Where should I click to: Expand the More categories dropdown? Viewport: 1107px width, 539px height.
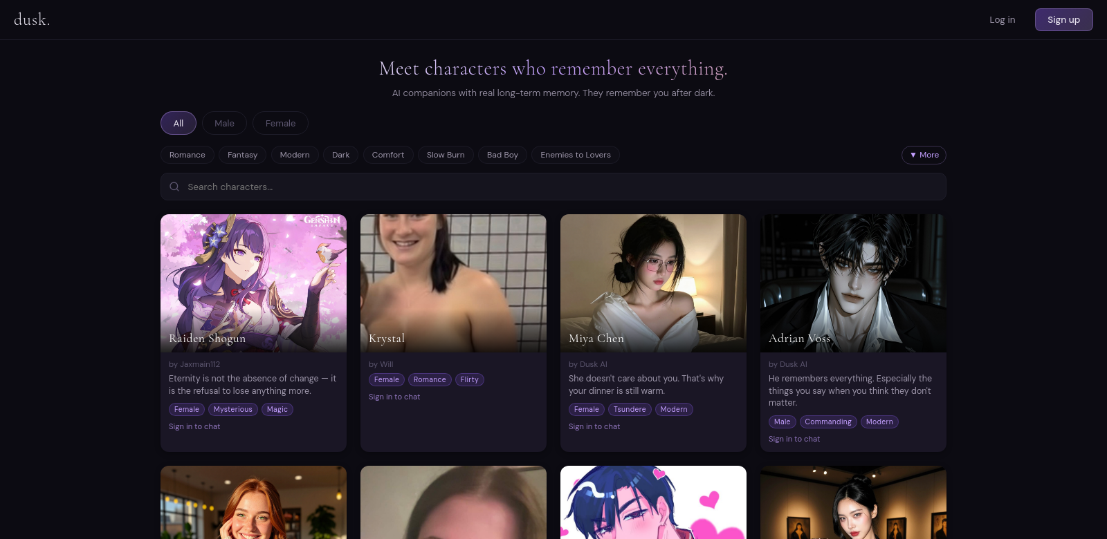(x=924, y=155)
